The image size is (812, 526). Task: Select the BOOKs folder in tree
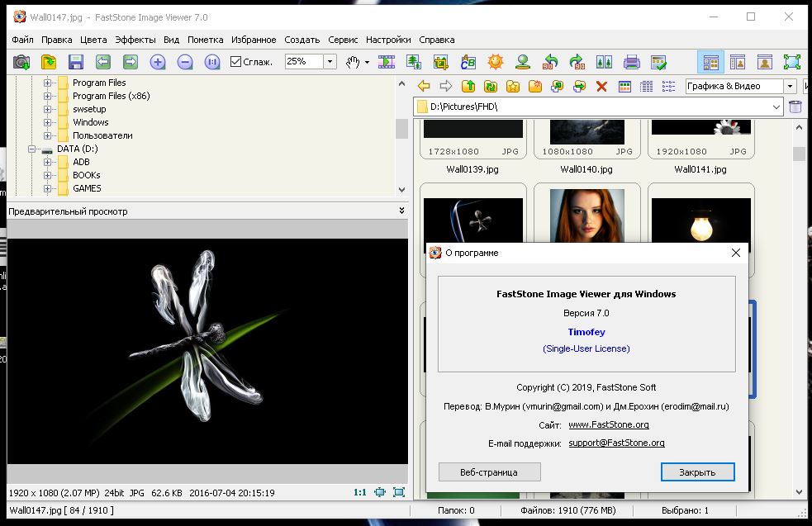click(x=86, y=175)
